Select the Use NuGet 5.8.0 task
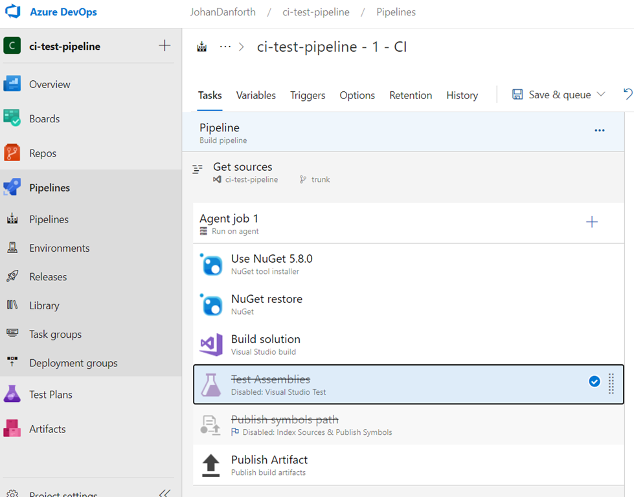The image size is (634, 497). (x=409, y=264)
